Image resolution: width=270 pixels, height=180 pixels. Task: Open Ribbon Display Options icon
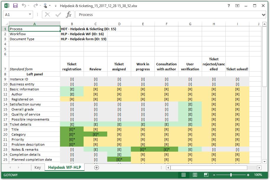click(237, 6)
